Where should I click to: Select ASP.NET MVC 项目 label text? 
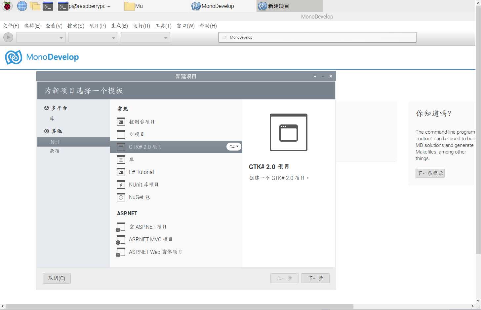(x=151, y=239)
